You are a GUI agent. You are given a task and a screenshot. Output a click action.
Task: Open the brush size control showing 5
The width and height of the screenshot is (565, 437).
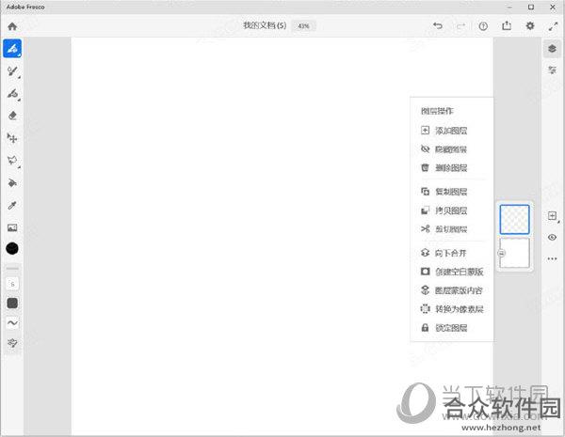click(12, 284)
